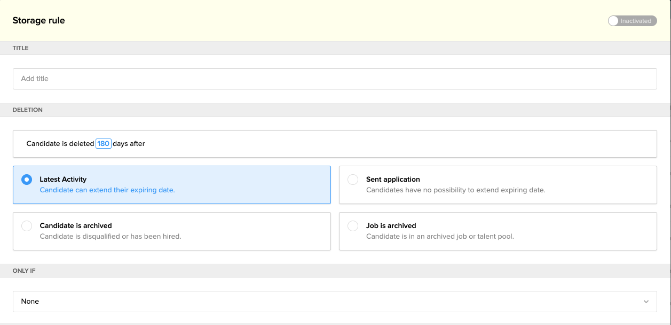
Task: Click 'Candidates have no possibility to extend' description
Action: [455, 190]
